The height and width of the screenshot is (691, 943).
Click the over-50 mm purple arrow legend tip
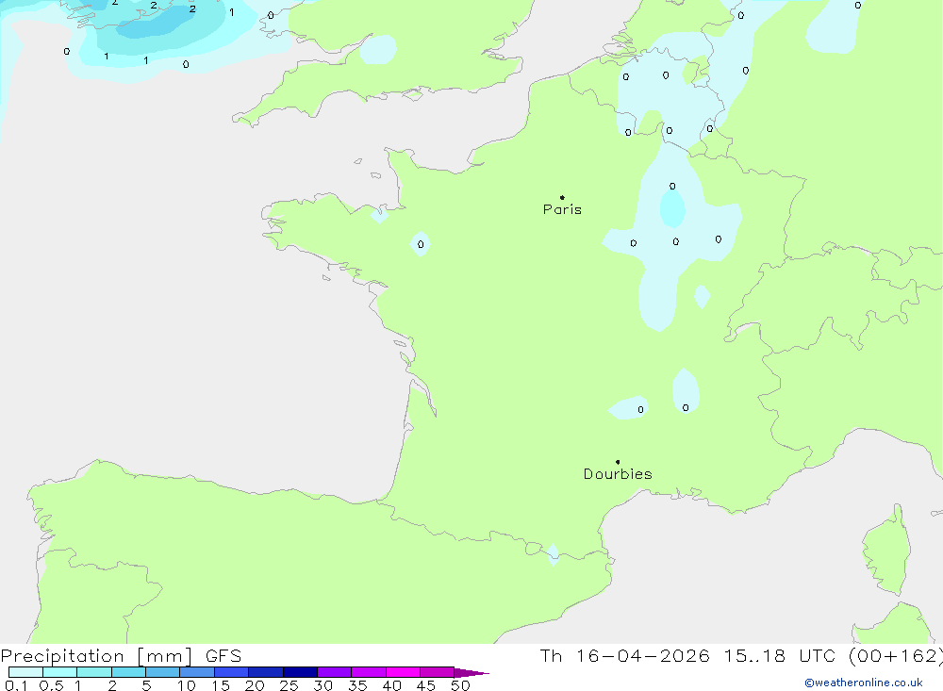(x=471, y=672)
